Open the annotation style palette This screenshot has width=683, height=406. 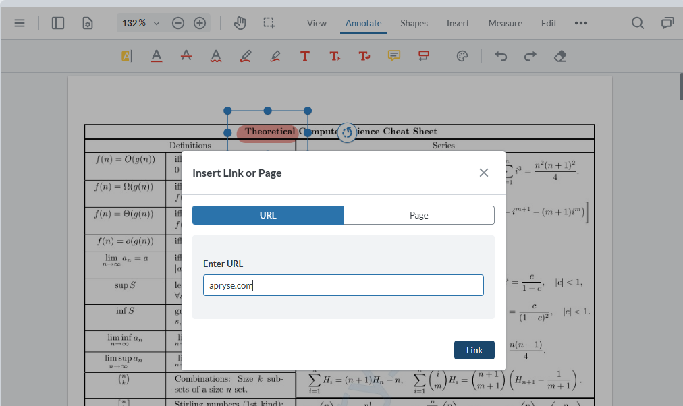pos(462,56)
